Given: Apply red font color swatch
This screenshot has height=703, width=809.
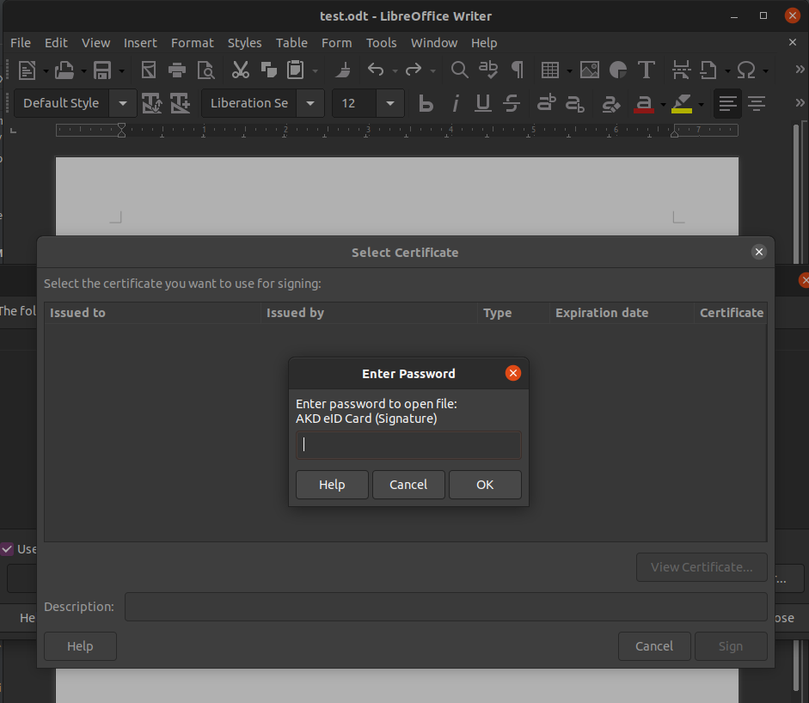Looking at the screenshot, I should point(643,105).
